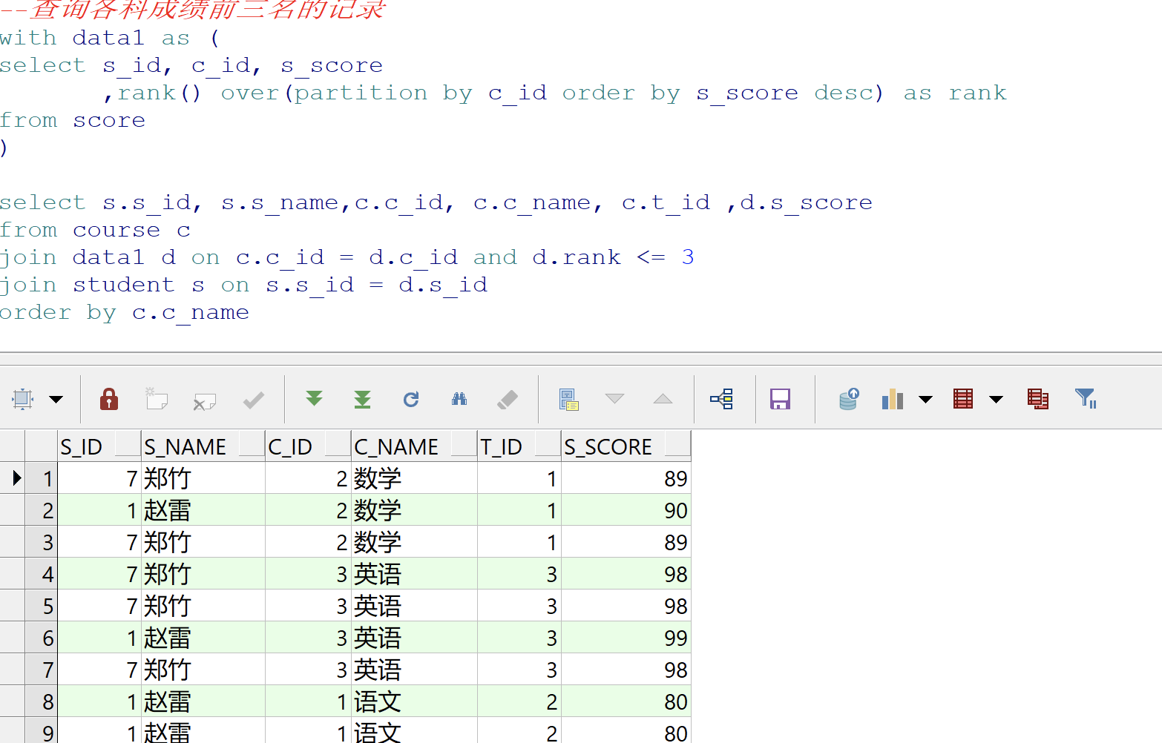Click the refresh query results icon

click(x=411, y=400)
